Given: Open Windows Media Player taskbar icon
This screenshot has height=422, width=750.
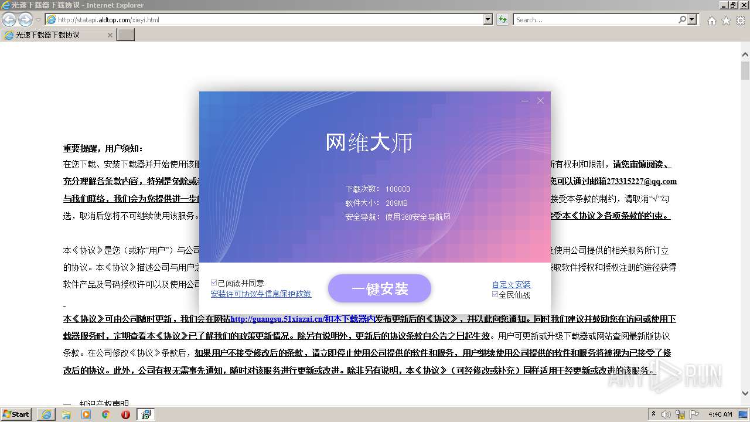Looking at the screenshot, I should [86, 414].
